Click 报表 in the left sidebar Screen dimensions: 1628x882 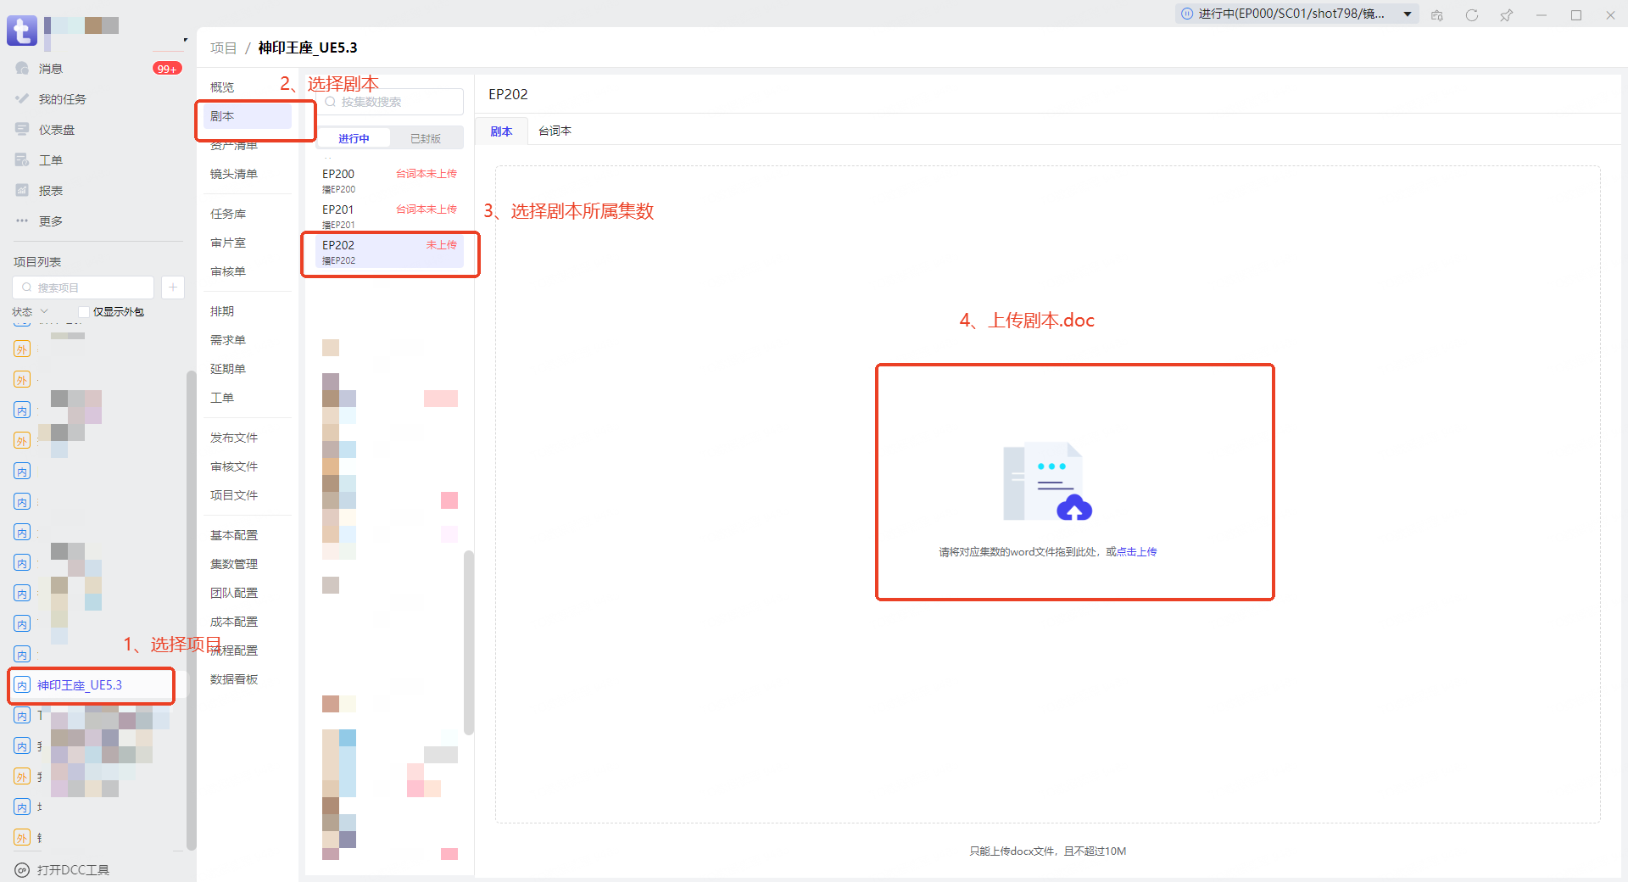pos(51,191)
